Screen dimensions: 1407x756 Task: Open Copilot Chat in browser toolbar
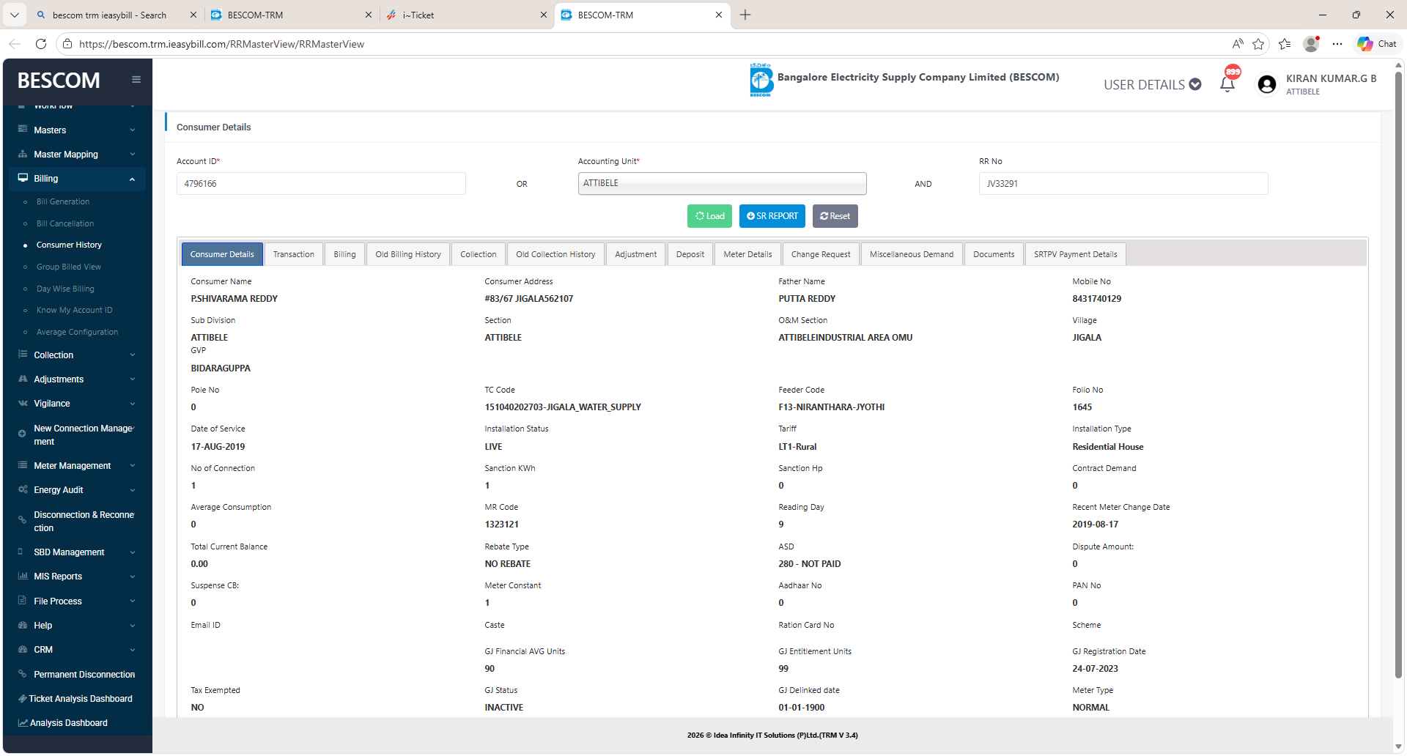1377,44
